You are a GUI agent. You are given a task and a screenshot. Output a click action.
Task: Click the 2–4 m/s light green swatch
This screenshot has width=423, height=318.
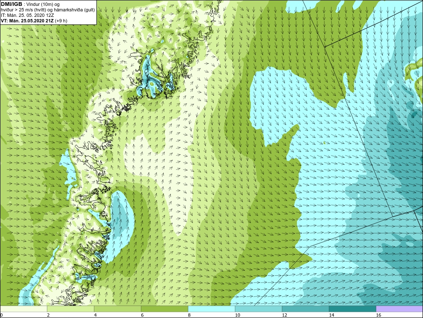pos(71,309)
